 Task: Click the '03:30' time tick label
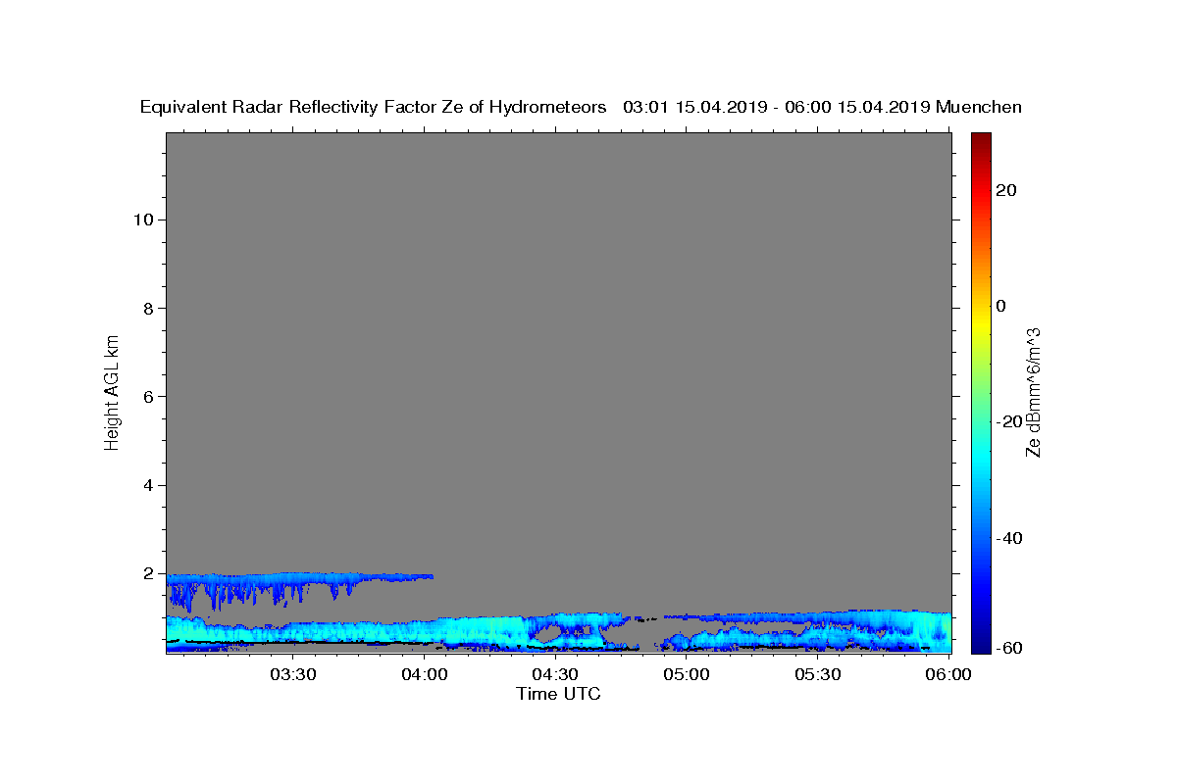[292, 675]
